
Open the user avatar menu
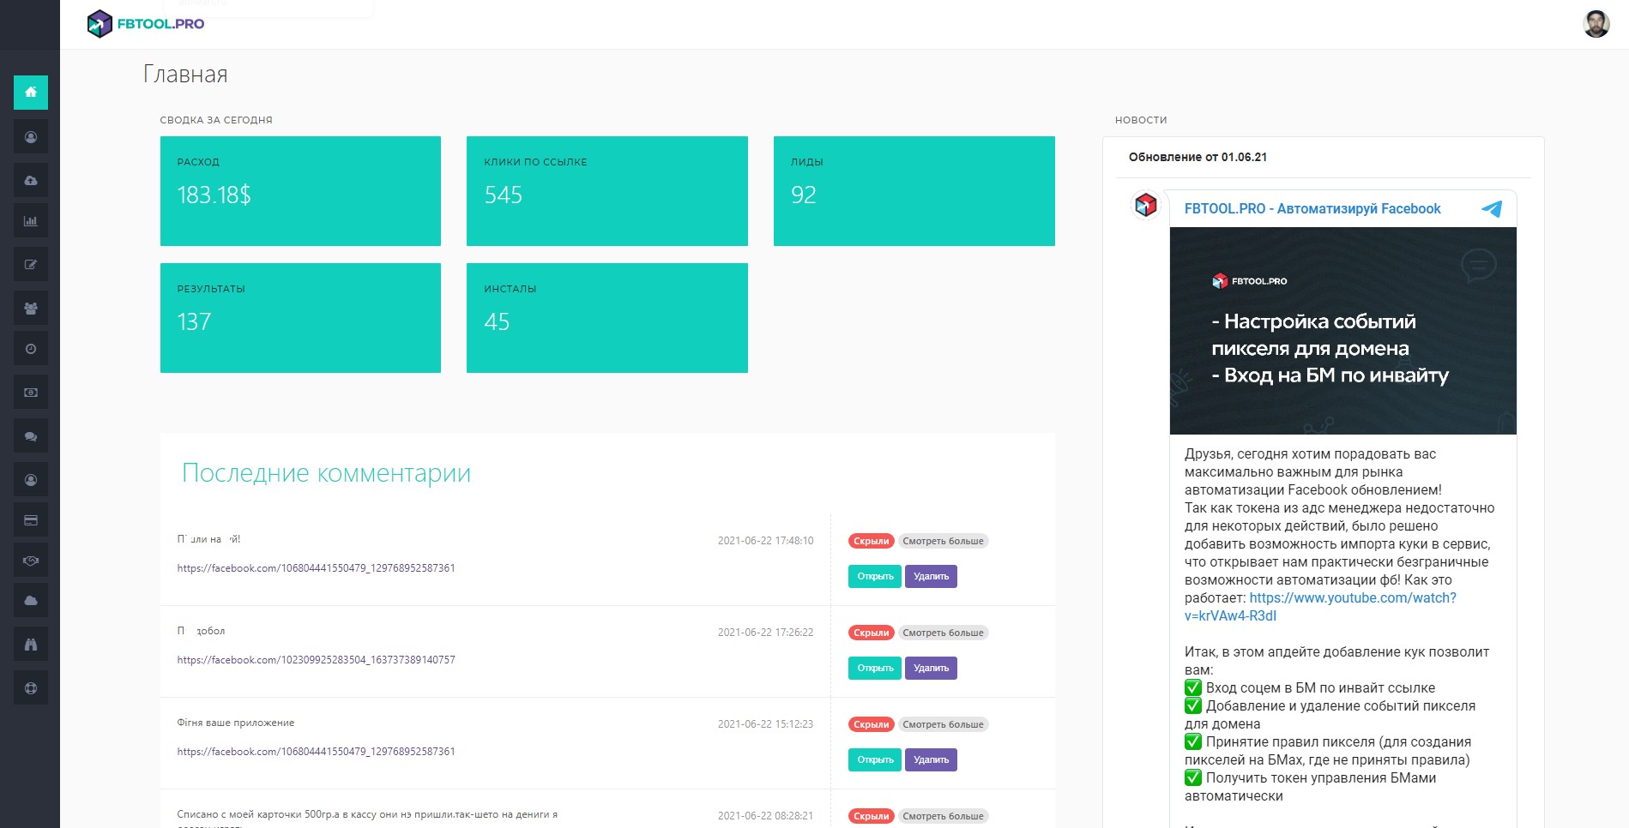(x=1596, y=24)
